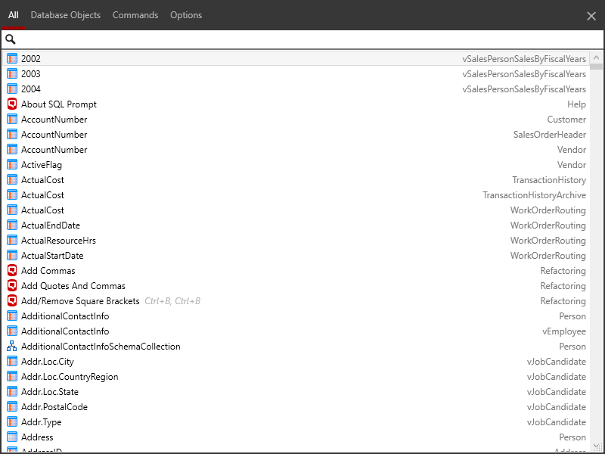Click the schema icon beside AdditionalContactInfoSchemaCollection

(11, 346)
